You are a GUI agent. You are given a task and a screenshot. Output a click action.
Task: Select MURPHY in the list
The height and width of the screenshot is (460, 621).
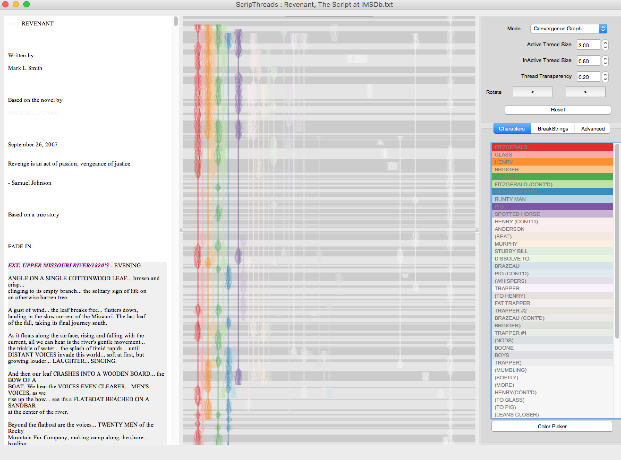pyautogui.click(x=552, y=244)
